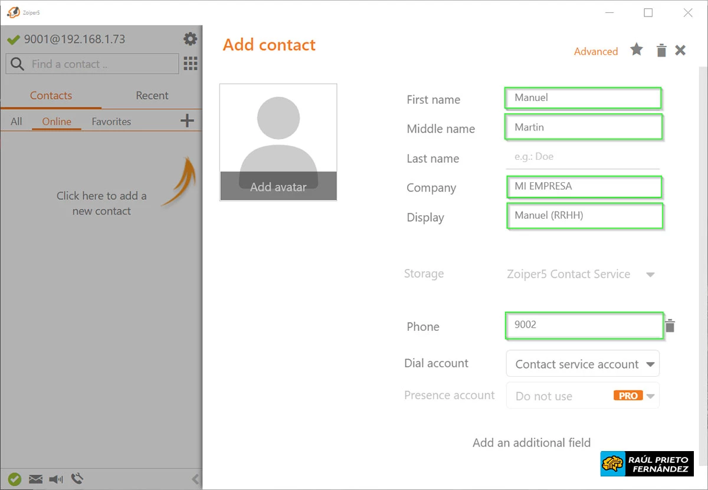Close the Add contact panel

pyautogui.click(x=680, y=50)
